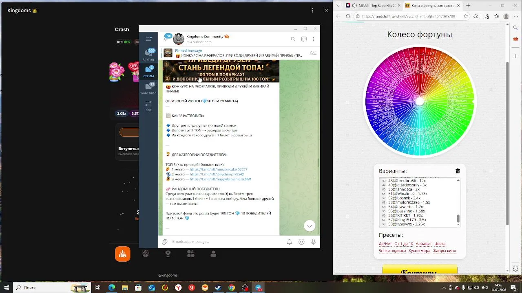Click variant row 49)@attackysoniy - 3x
Screen dimensions: 522x293
[x=407, y=185]
